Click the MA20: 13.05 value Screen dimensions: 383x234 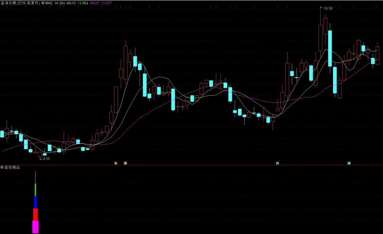click(100, 3)
